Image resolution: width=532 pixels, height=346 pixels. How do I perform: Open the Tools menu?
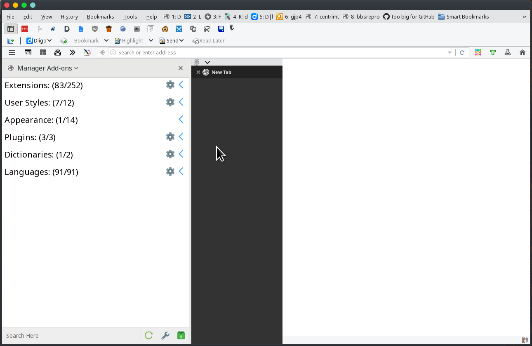[x=130, y=16]
